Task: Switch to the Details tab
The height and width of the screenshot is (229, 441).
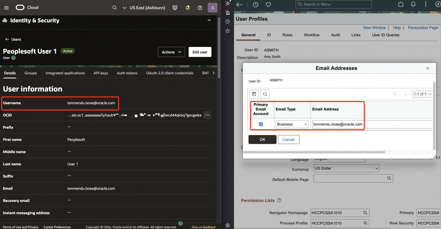Action: [10, 73]
